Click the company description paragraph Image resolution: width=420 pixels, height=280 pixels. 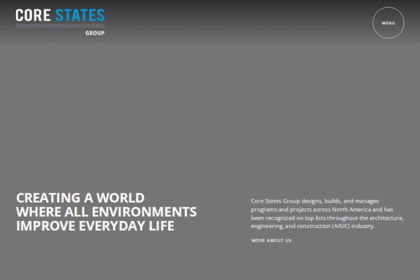coord(326,214)
